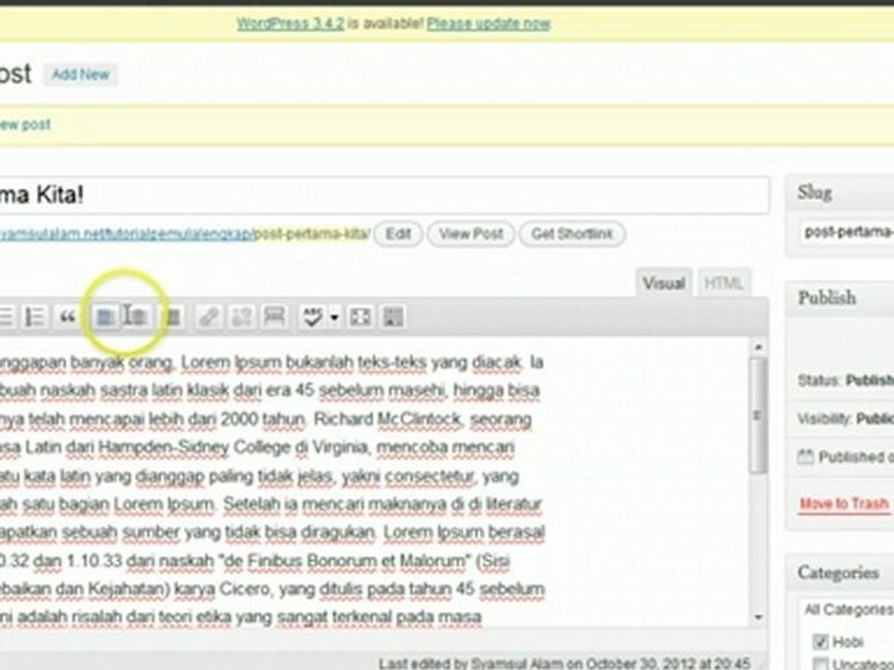Click the Status: Published text
This screenshot has height=670, width=894.
(847, 381)
